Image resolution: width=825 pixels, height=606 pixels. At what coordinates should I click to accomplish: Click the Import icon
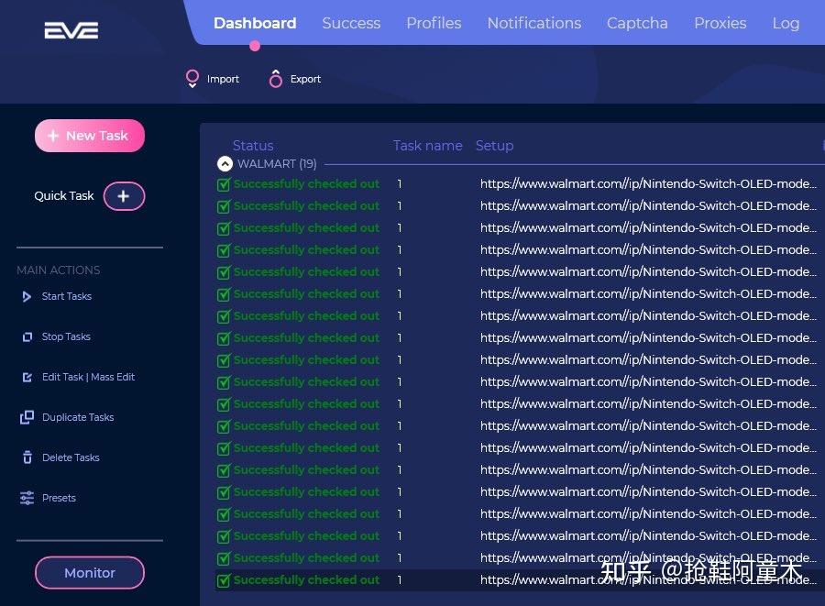point(192,79)
